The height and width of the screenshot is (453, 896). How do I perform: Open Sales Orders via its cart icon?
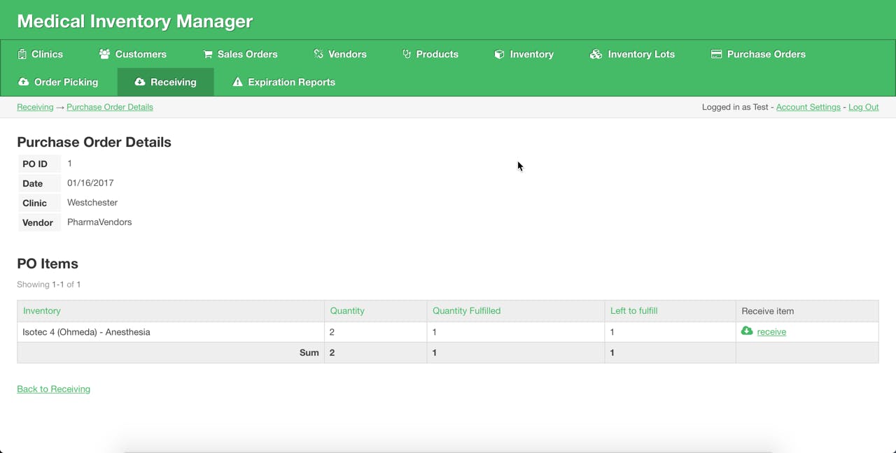tap(207, 54)
